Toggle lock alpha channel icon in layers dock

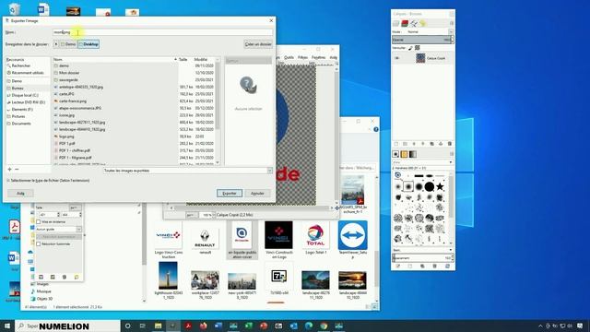[418, 48]
